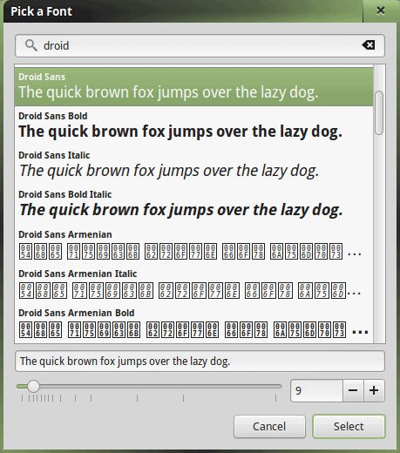Click the font size slider handle

point(33,386)
